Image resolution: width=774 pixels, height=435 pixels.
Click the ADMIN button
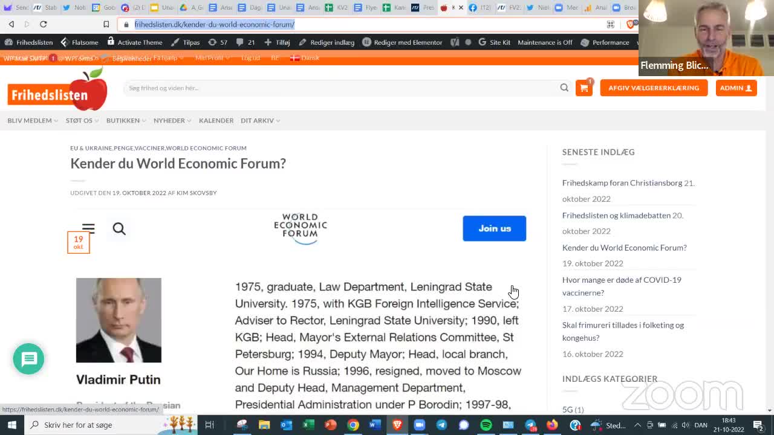click(736, 88)
